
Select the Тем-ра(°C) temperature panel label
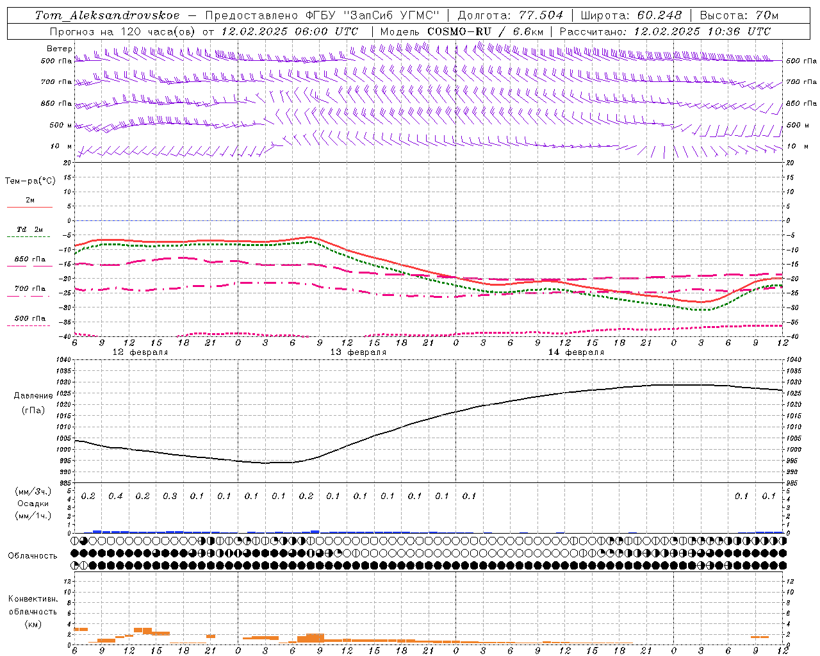[30, 181]
